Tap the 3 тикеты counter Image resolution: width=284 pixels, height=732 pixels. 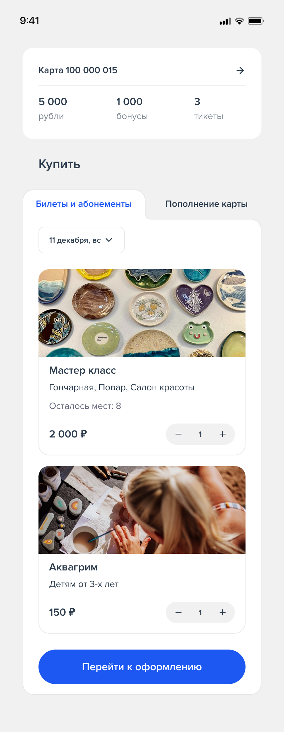[x=209, y=108]
